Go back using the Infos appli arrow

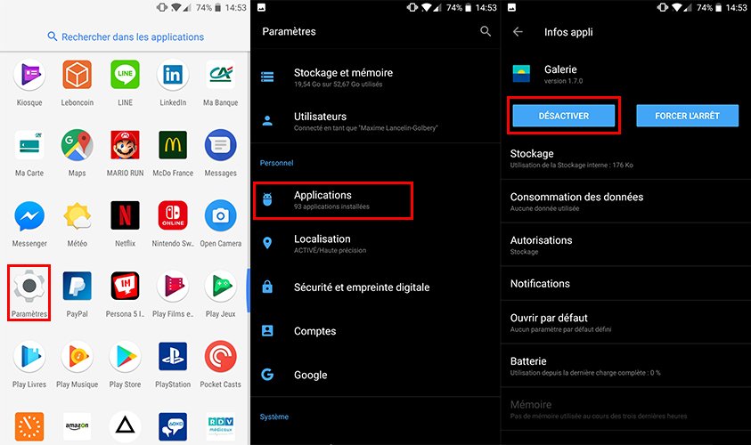point(518,32)
